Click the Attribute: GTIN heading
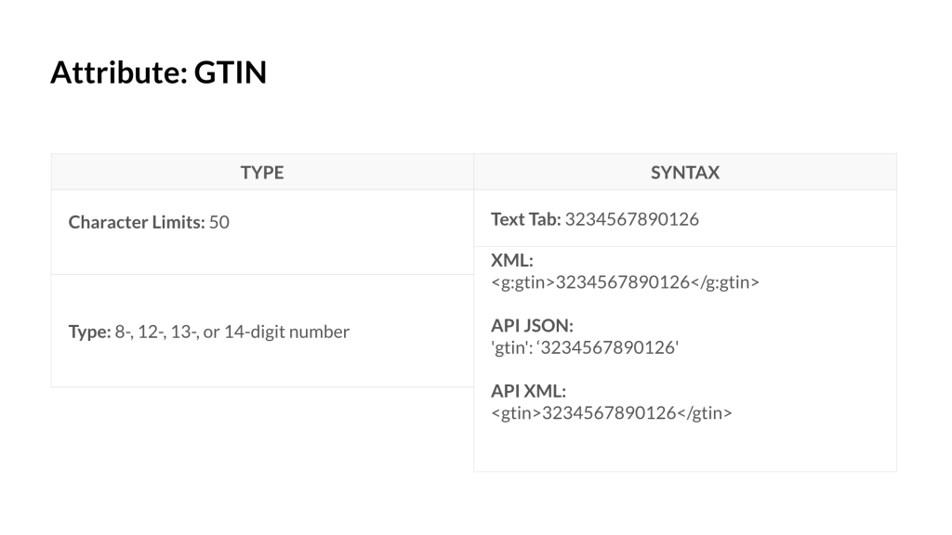Viewport: 952px width, 535px height. tap(158, 72)
